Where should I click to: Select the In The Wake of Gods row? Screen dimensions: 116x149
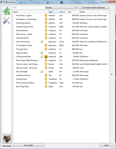click(61, 45)
